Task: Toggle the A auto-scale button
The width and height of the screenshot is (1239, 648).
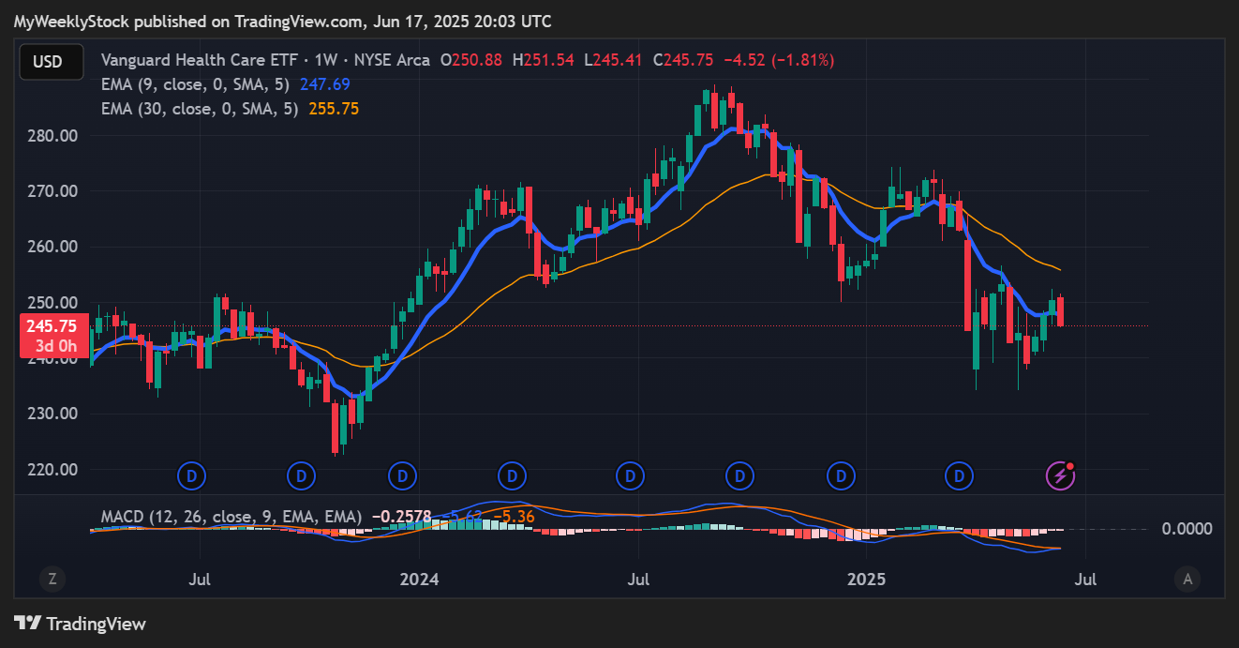Action: click(x=1187, y=579)
